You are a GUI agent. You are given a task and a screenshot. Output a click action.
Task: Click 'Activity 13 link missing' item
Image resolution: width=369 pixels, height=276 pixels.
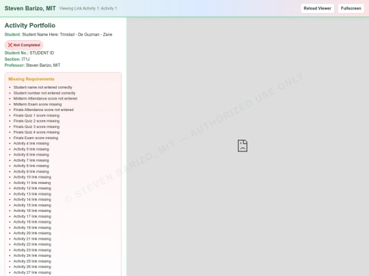tap(32, 194)
